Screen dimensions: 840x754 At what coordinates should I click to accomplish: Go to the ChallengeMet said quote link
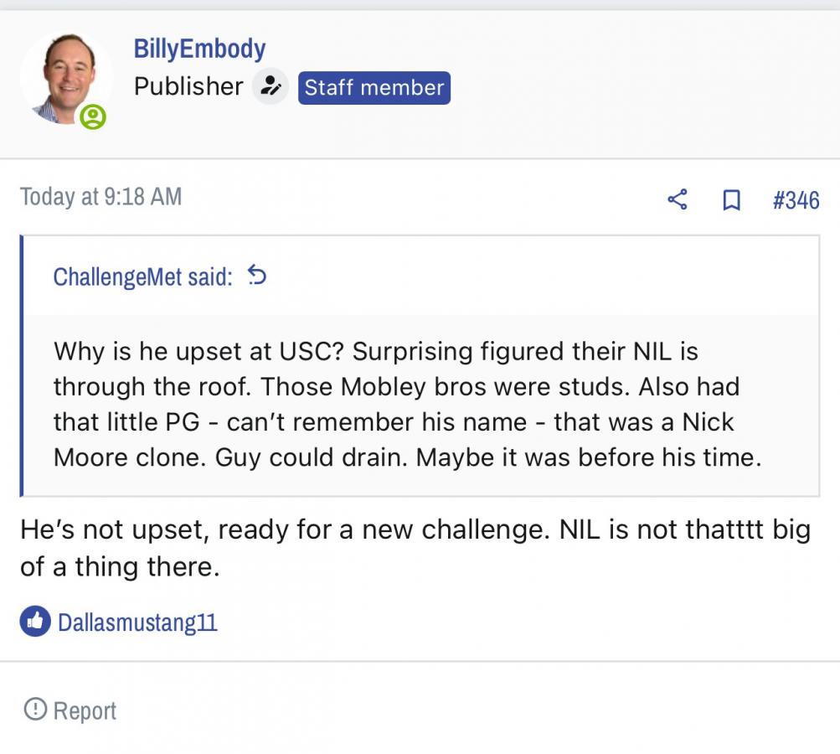click(142, 276)
